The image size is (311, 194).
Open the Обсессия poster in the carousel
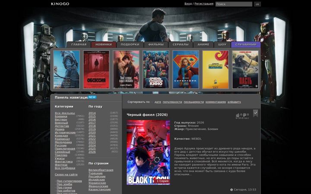[96, 69]
